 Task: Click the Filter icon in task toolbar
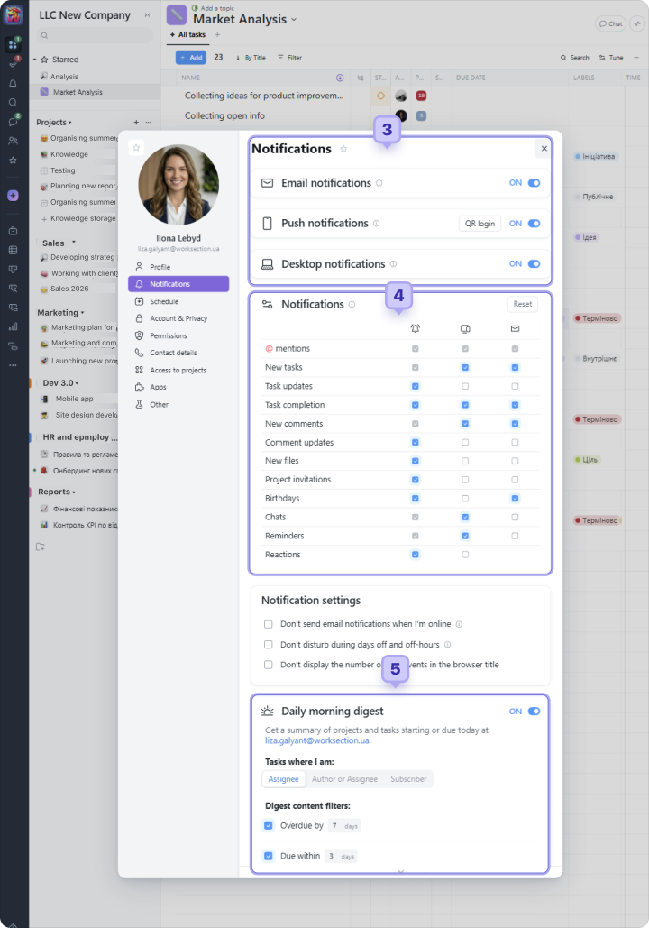pyautogui.click(x=289, y=58)
